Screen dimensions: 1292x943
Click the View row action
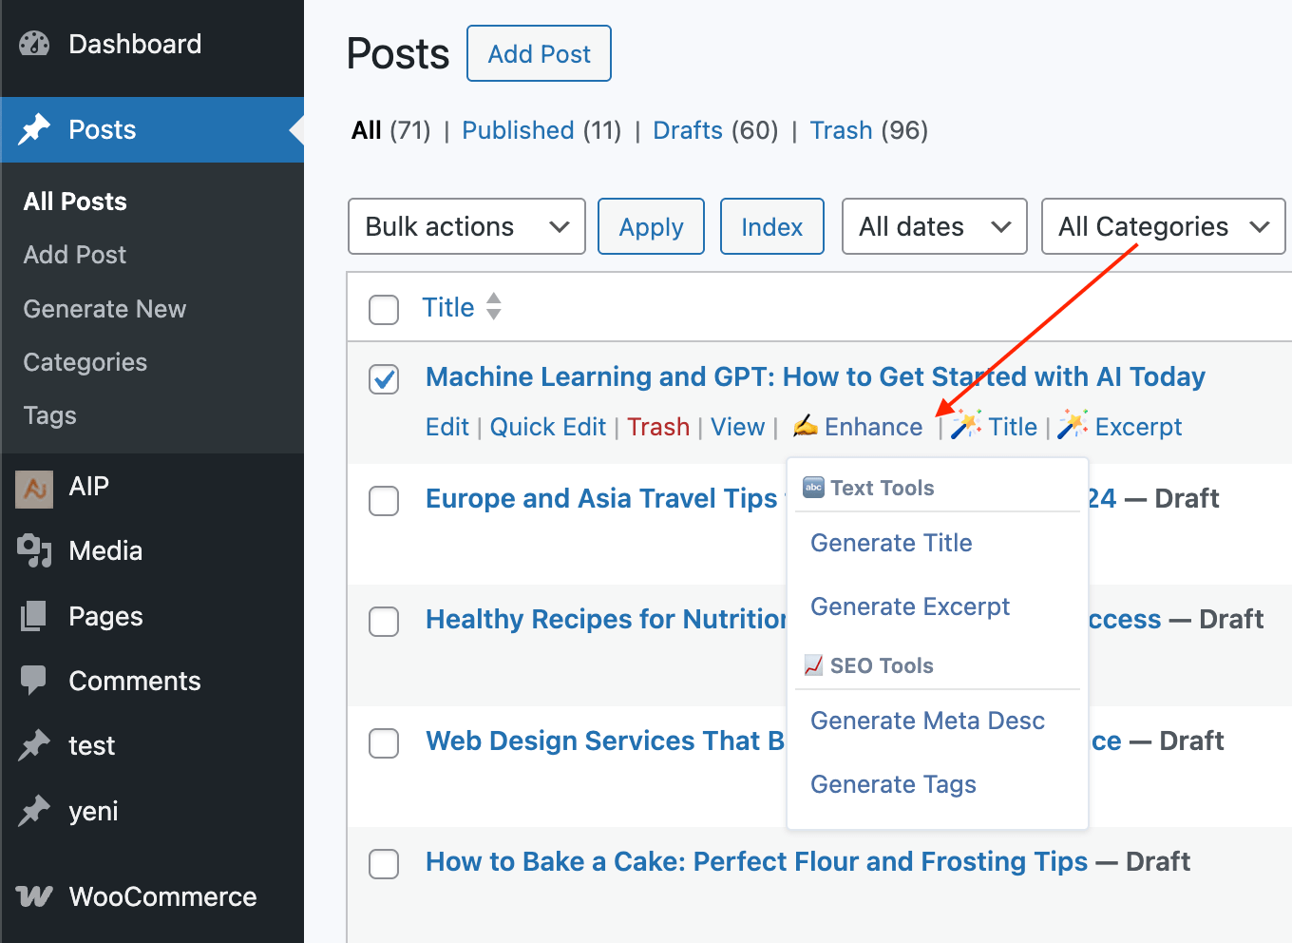(x=737, y=427)
